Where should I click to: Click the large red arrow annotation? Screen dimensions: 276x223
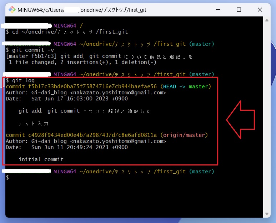(x=240, y=120)
